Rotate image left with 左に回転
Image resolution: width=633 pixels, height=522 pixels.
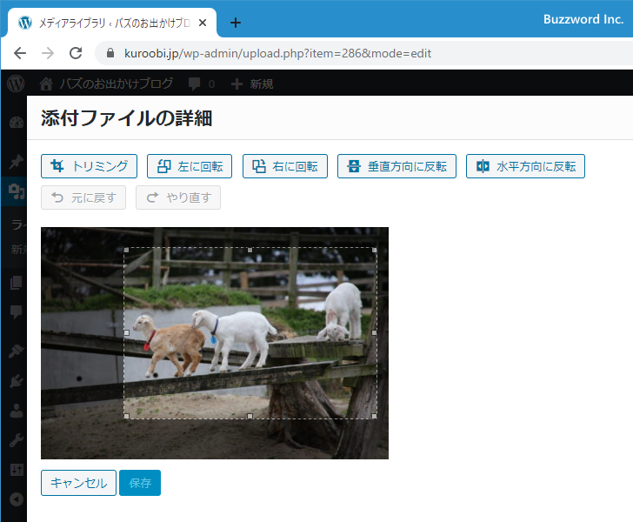coord(190,166)
